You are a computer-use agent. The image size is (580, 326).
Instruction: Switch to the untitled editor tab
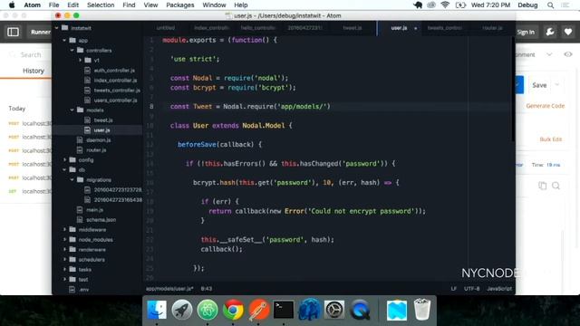(165, 28)
